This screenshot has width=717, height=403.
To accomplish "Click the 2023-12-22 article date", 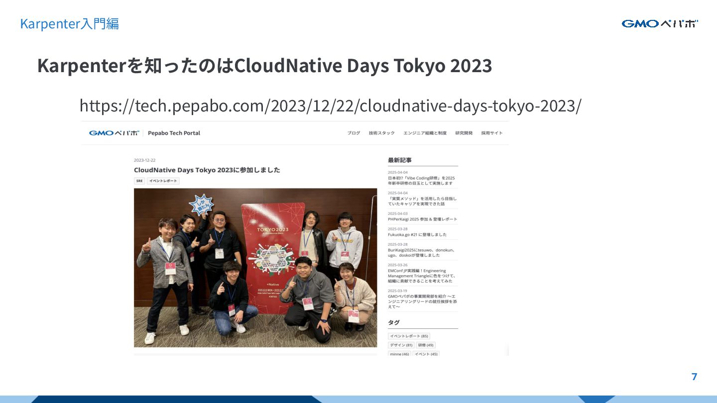I will pos(145,160).
